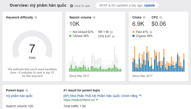
Task: Click the clicks paid/organic bar chart
Action: click(x=158, y=59)
